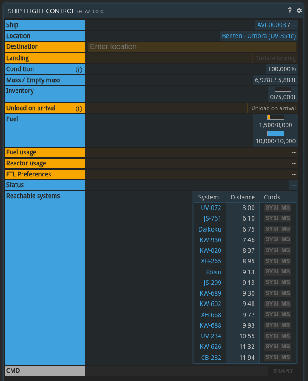Screen dimensions: 308x381
Task: Open the AVI-00003 ship link
Action: tap(270, 25)
